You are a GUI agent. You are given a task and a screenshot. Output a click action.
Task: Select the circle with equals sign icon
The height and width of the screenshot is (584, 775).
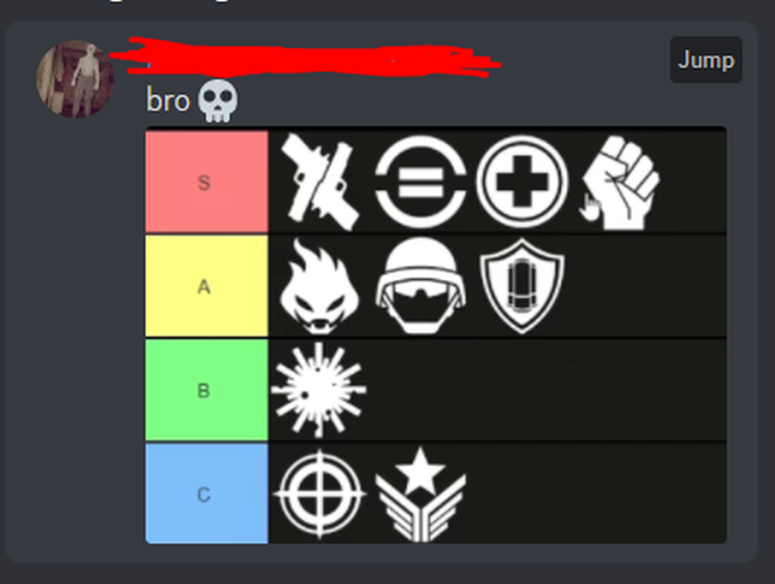click(420, 182)
